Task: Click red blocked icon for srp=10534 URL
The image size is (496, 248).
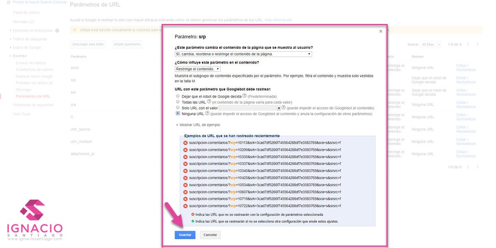Action: [186, 185]
